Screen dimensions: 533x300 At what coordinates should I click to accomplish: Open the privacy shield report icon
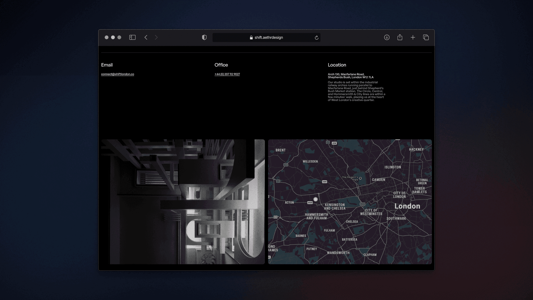[x=204, y=37]
